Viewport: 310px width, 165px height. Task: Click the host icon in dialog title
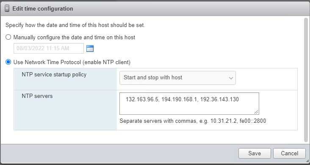(x=7, y=9)
